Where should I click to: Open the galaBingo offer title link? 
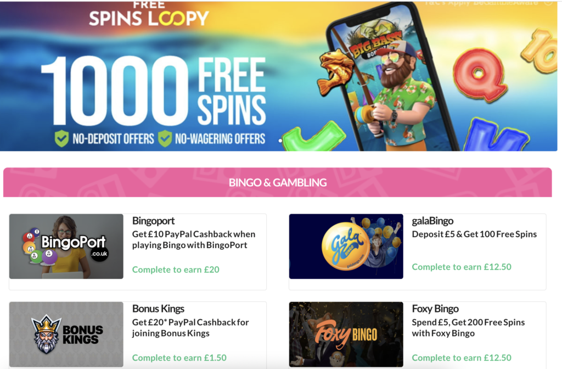[432, 221]
